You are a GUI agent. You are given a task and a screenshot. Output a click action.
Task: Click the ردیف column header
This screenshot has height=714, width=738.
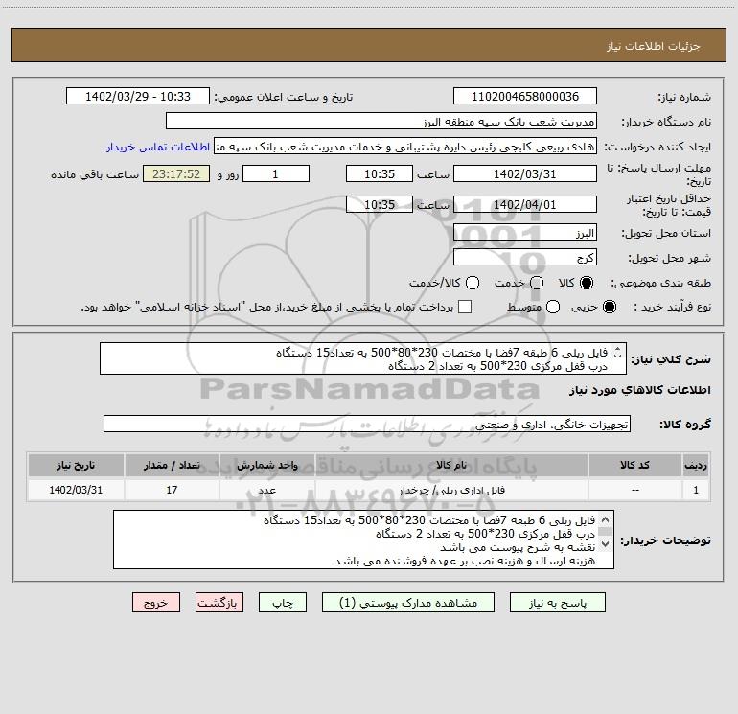tap(696, 465)
